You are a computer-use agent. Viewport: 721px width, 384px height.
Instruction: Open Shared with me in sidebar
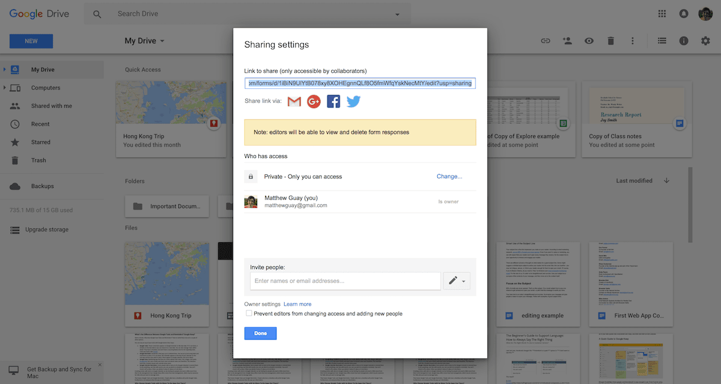pyautogui.click(x=52, y=106)
